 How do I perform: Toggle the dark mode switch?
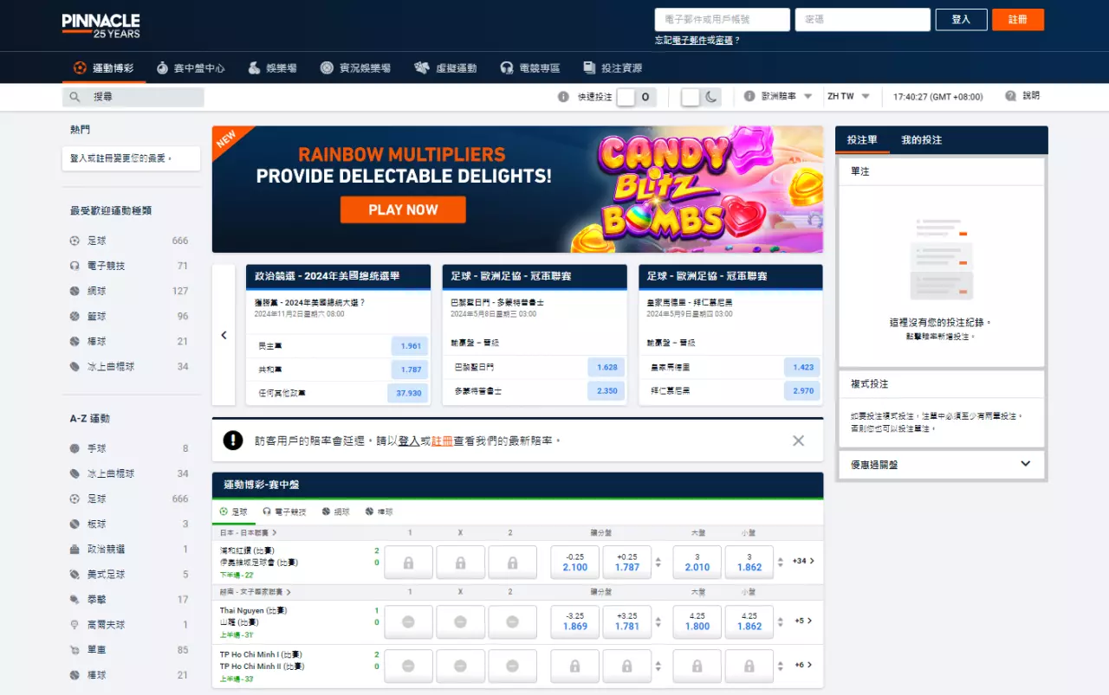pyautogui.click(x=701, y=97)
